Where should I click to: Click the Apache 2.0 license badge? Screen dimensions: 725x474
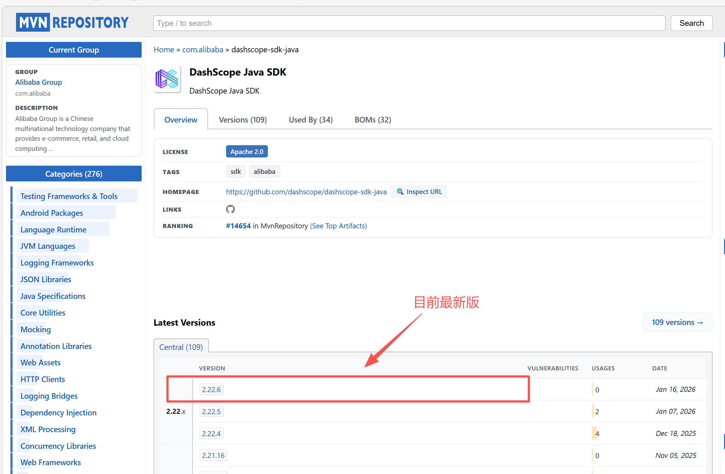246,151
